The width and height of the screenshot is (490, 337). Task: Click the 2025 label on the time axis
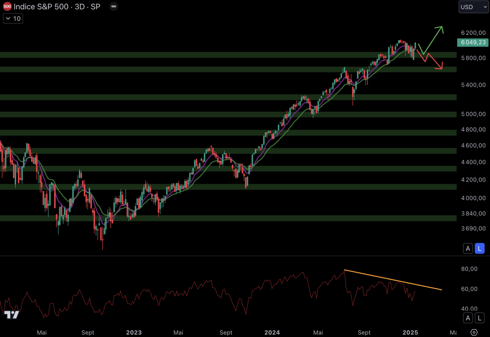410,332
